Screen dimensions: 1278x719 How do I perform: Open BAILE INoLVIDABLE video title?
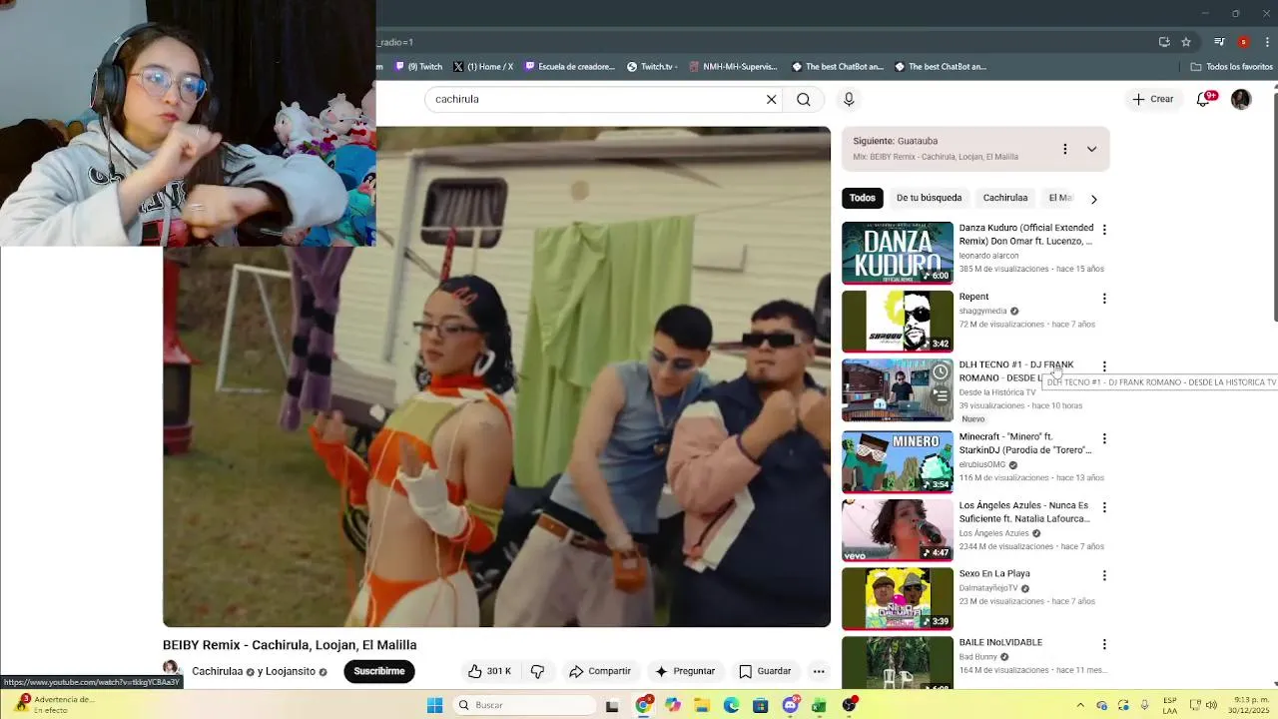[x=1000, y=643]
